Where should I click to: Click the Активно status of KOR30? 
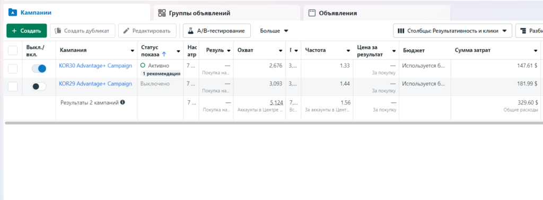(x=155, y=65)
